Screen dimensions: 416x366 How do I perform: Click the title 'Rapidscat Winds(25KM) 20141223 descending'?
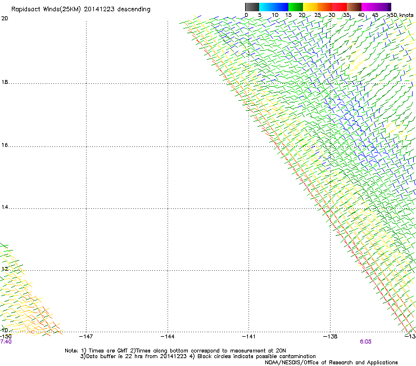(x=81, y=10)
